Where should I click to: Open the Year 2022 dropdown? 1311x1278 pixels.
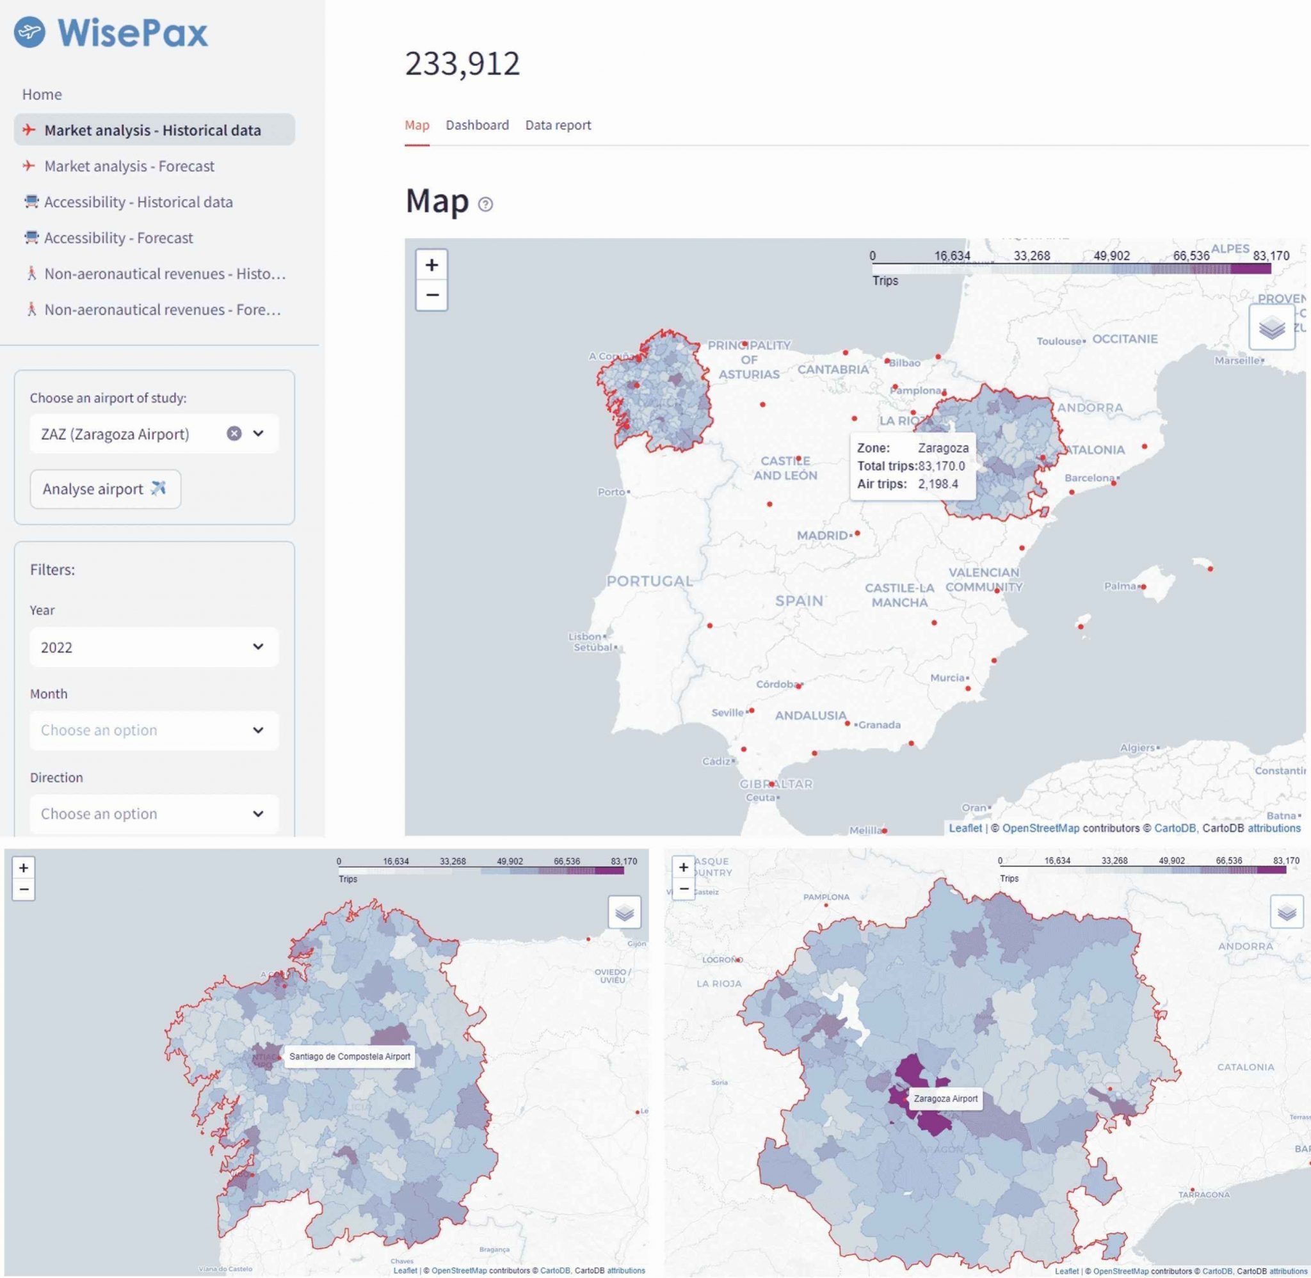pos(154,647)
